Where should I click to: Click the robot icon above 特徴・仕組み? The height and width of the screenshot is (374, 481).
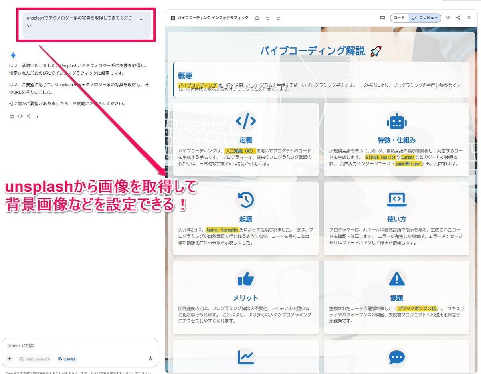point(397,121)
